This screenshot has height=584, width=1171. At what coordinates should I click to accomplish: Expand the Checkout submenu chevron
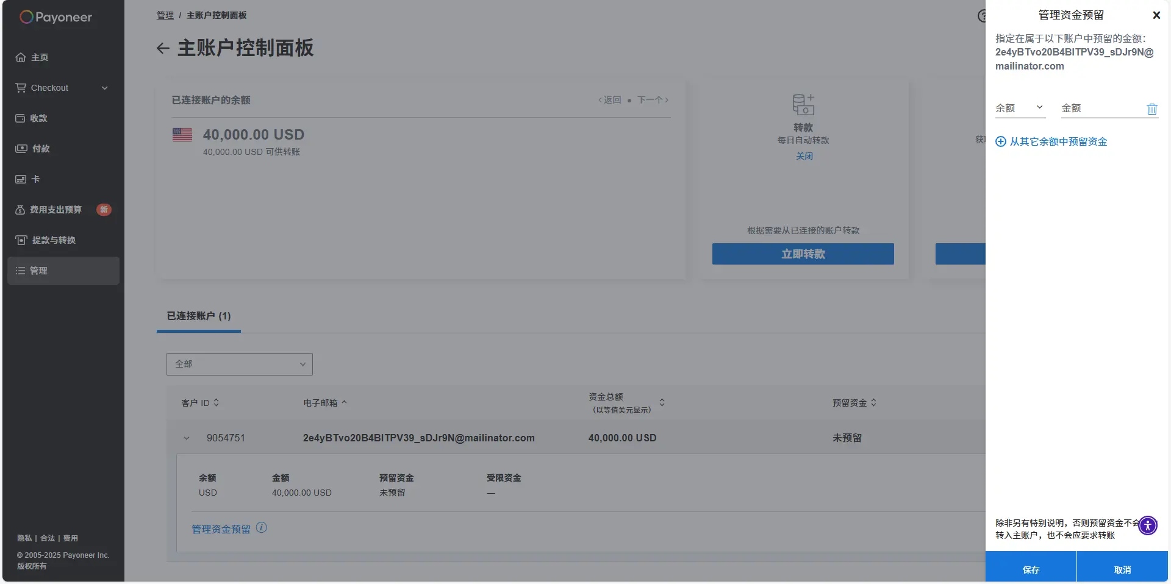pos(105,88)
